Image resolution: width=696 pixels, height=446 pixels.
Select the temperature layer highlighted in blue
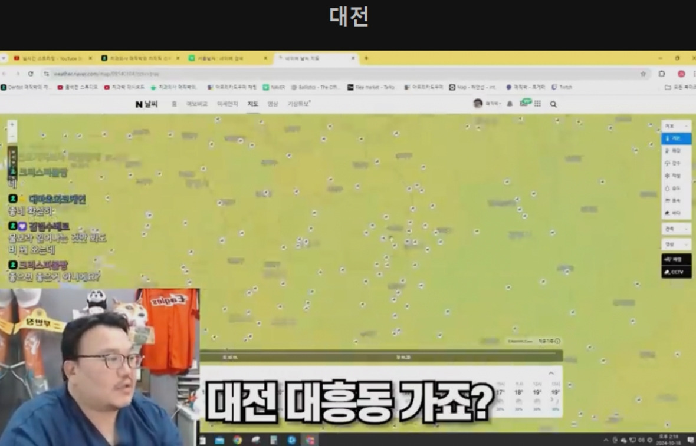(676, 138)
